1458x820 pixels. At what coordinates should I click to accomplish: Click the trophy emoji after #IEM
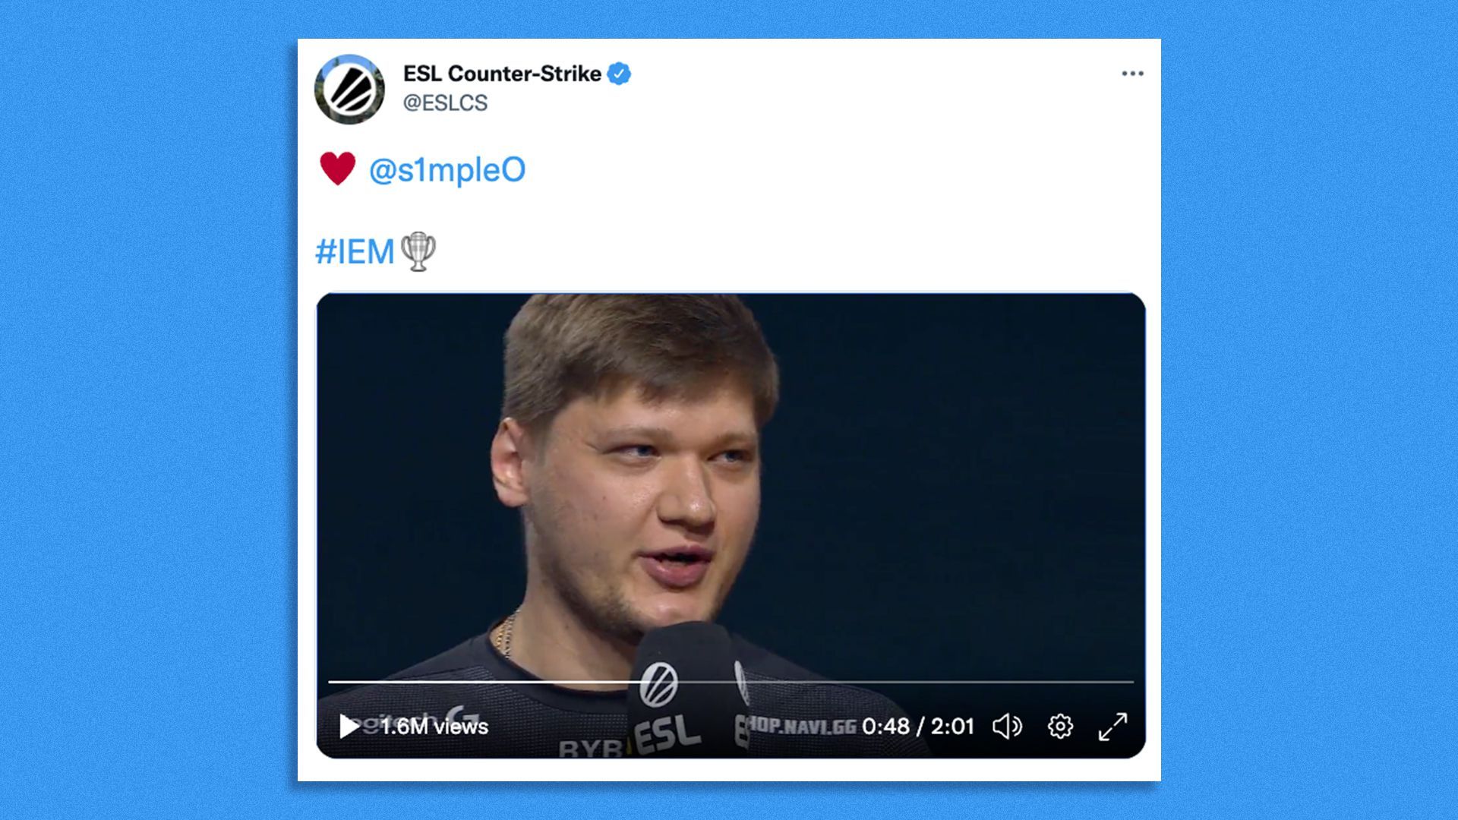[x=418, y=252]
